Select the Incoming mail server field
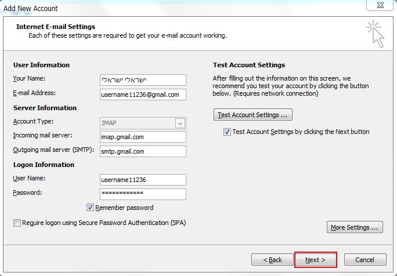Image resolution: width=397 pixels, height=276 pixels. [x=143, y=137]
